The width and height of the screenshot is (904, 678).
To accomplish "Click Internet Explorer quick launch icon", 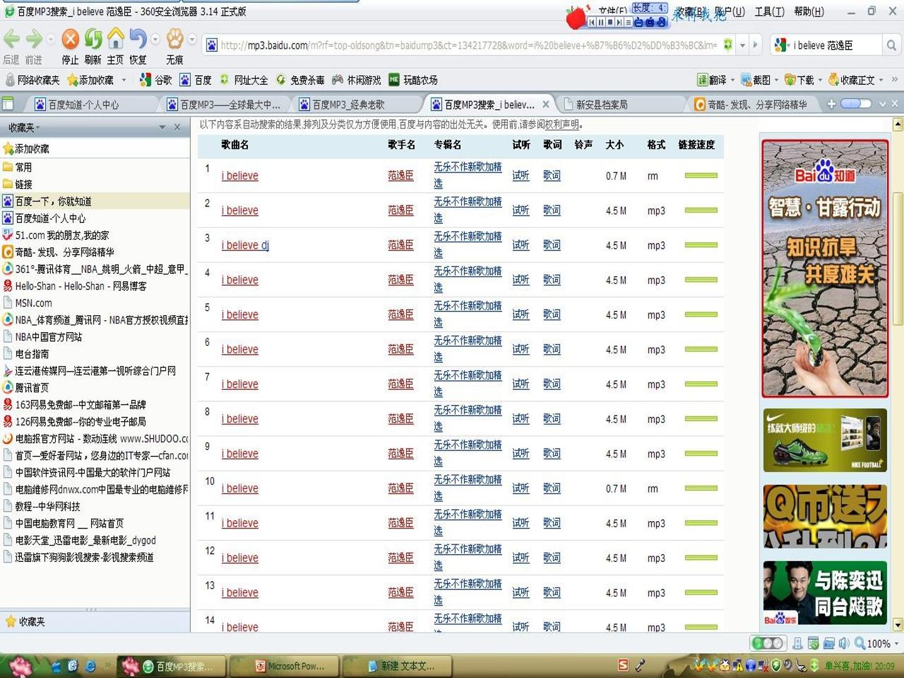I will (x=90, y=666).
